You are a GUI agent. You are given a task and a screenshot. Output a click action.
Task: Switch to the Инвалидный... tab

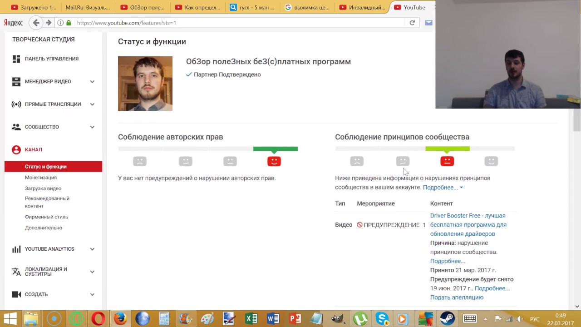click(x=362, y=7)
